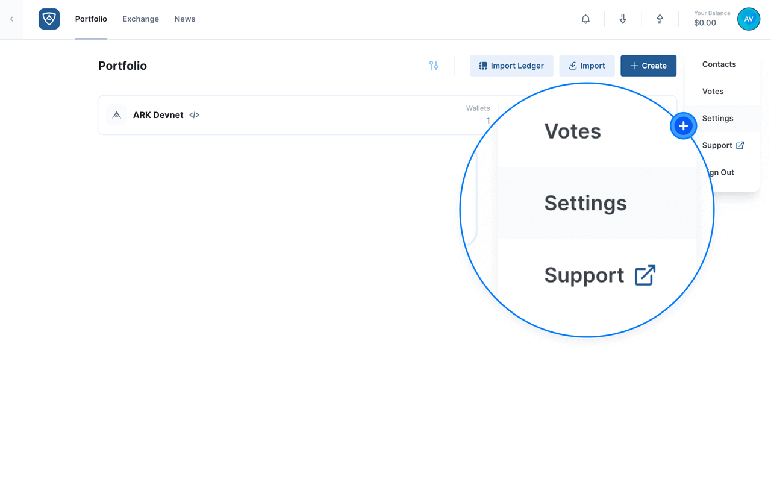Image resolution: width=771 pixels, height=482 pixels.
Task: Choose Votes in the user dropdown menu
Action: [713, 92]
